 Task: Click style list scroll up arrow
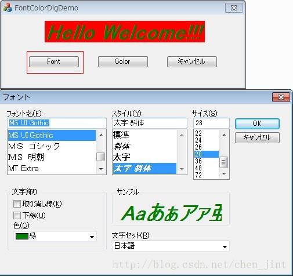182,135
